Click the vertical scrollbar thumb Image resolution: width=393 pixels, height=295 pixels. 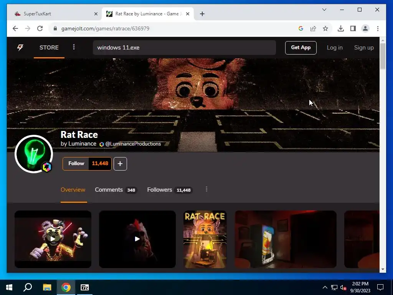pyautogui.click(x=383, y=56)
